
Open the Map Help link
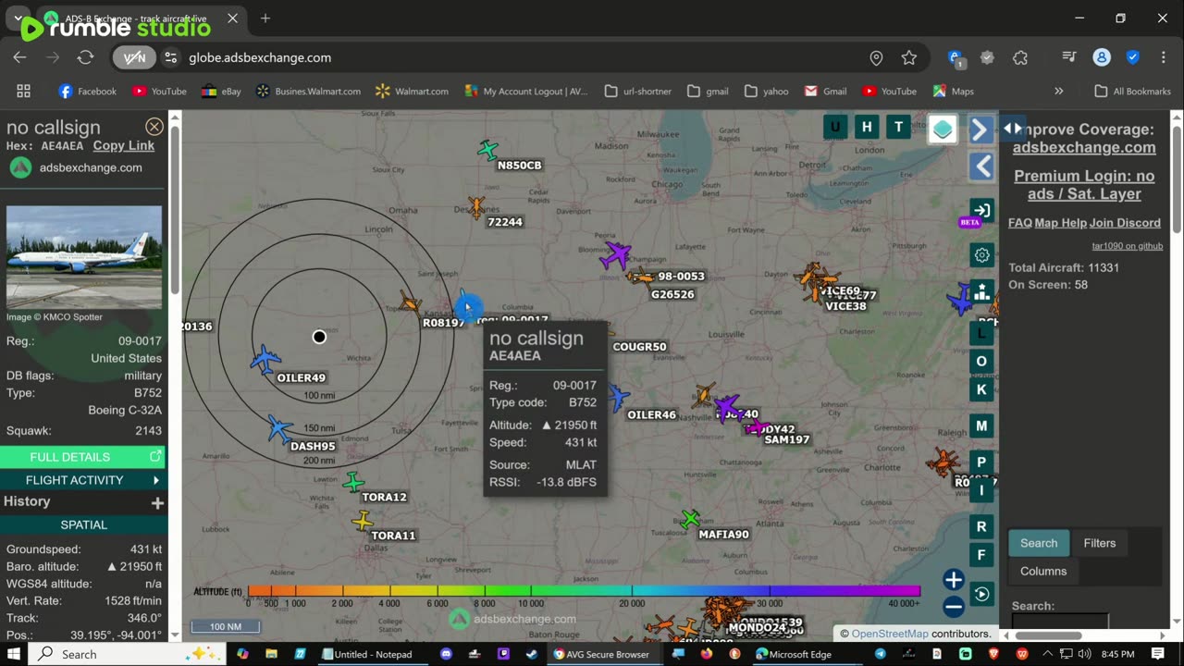tap(1060, 223)
